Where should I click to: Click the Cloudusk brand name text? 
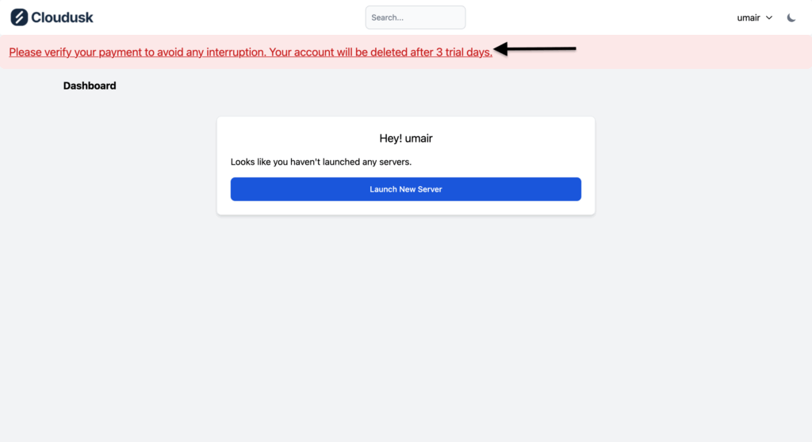pyautogui.click(x=62, y=17)
